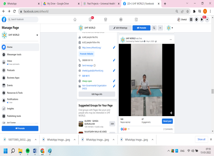Play the yoga video post
The width and height of the screenshot is (214, 156).
[146, 80]
